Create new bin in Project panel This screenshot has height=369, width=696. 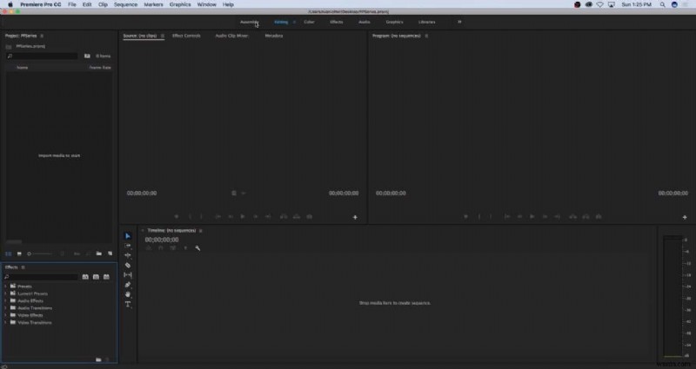point(98,254)
